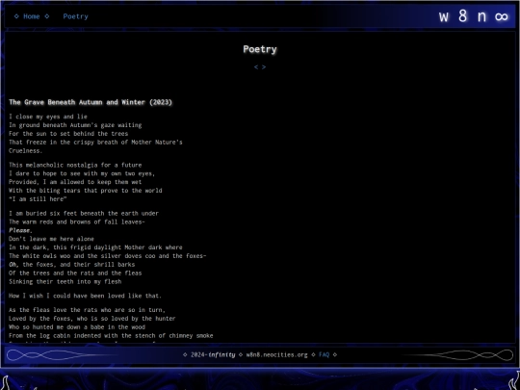Click the line "In the dark, this frigid daylight Mother dark where"
This screenshot has width=520, height=390.
(x=95, y=247)
